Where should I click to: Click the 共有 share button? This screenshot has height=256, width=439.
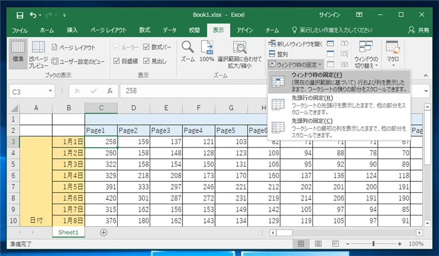click(x=419, y=30)
